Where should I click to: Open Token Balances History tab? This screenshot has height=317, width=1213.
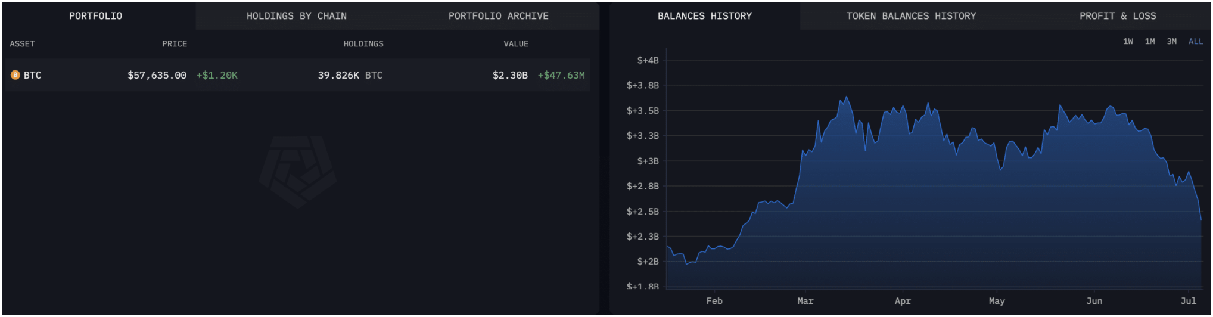pos(911,16)
